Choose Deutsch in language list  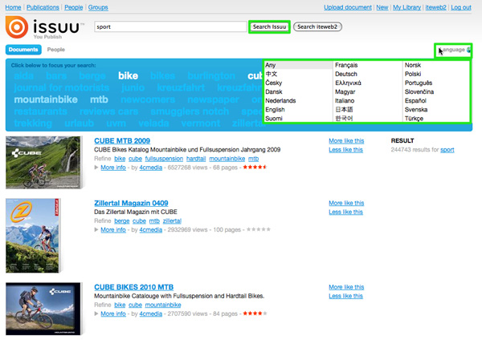[346, 74]
